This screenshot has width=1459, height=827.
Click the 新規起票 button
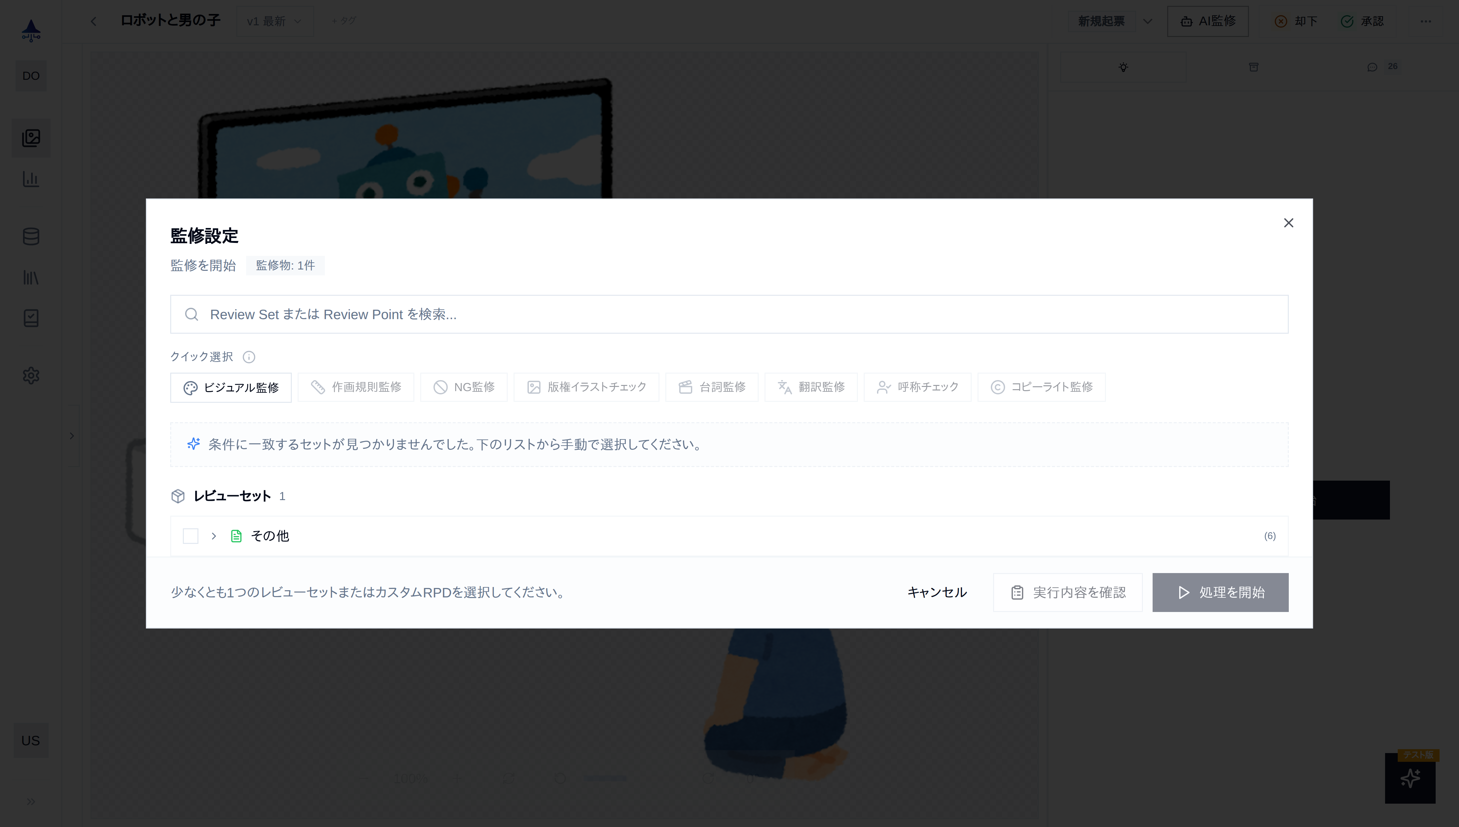[x=1101, y=21]
